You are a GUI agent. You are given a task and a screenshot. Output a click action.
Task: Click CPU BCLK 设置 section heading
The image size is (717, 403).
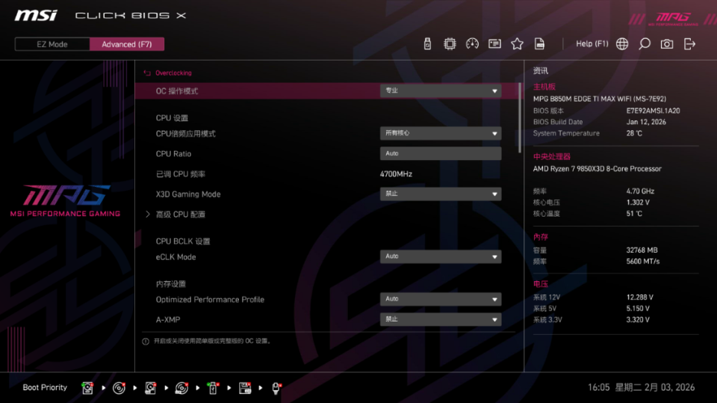[x=183, y=242]
